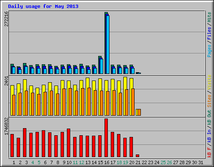214x167 pixels.
Task: Click green weekend day 11 label
Action: (75, 162)
